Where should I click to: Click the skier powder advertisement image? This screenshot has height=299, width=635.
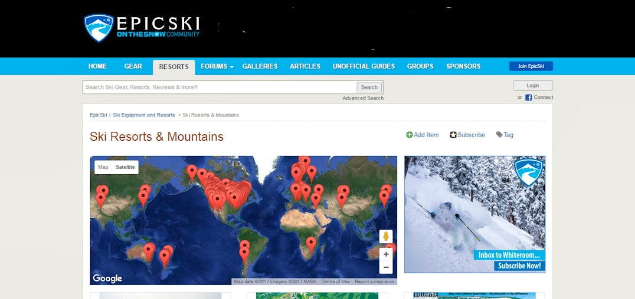pyautogui.click(x=474, y=215)
